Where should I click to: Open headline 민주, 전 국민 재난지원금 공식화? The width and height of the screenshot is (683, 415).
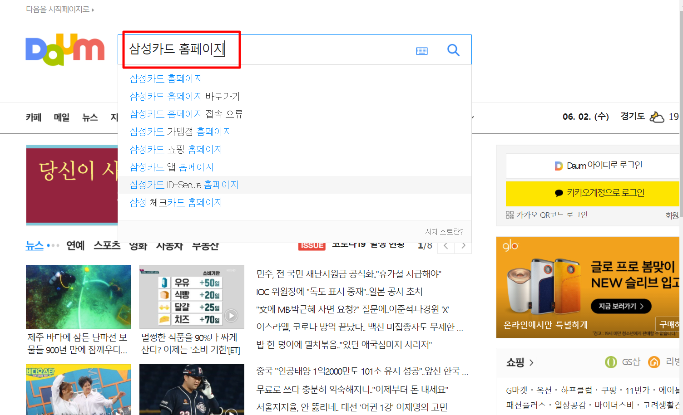[349, 274]
